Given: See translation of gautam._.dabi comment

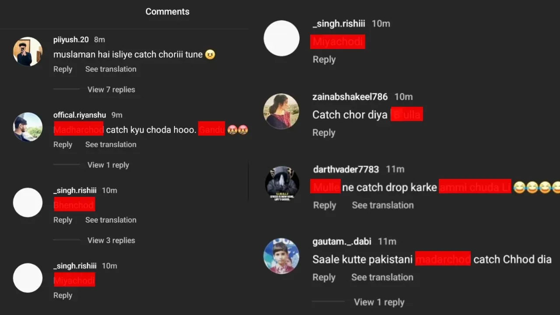Looking at the screenshot, I should tap(382, 277).
